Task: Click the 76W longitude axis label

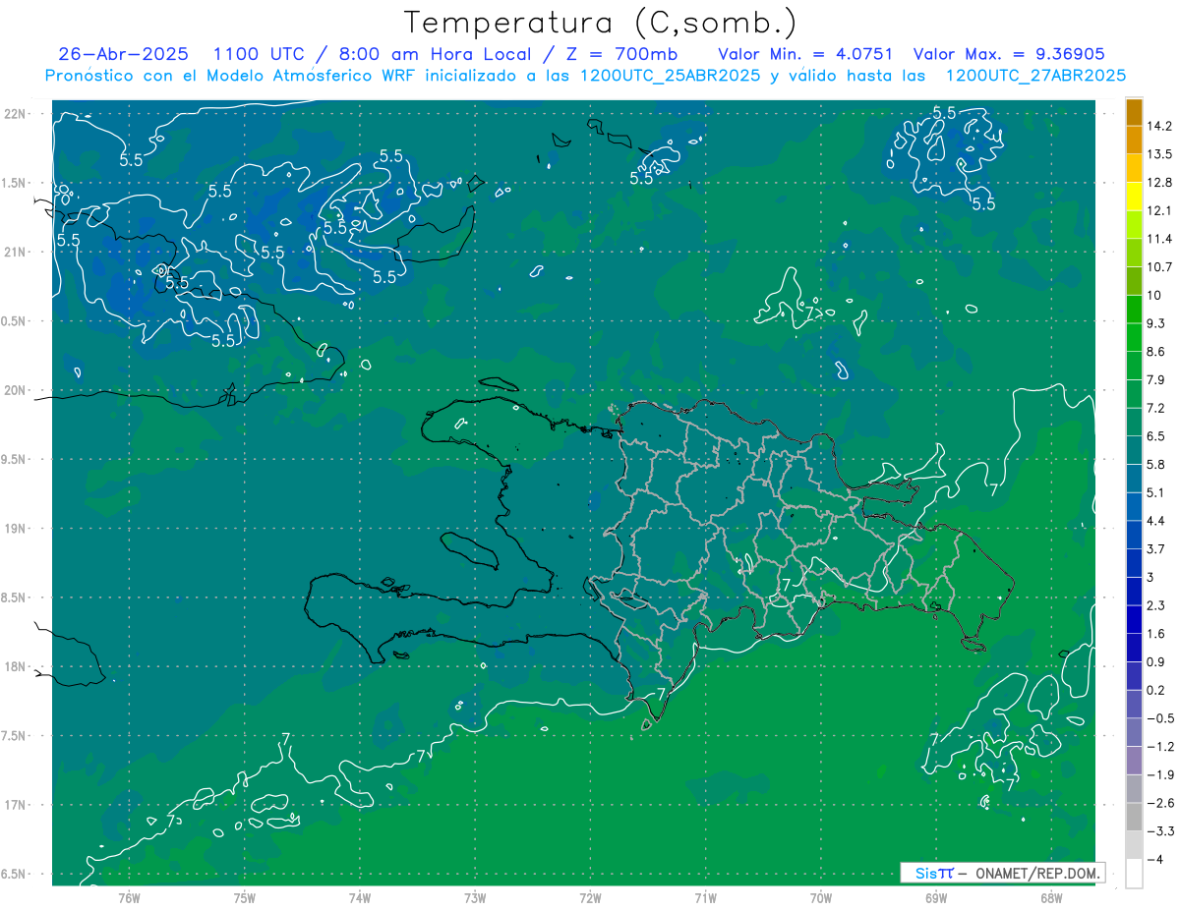Action: tap(129, 897)
